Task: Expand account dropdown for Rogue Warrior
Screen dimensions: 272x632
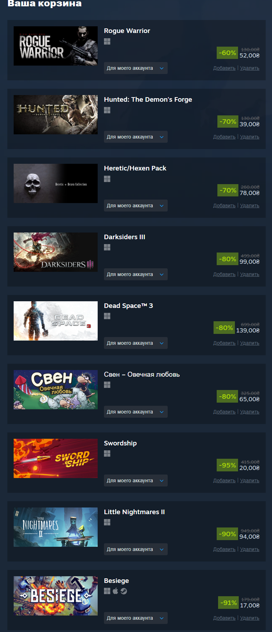Action: pos(136,68)
